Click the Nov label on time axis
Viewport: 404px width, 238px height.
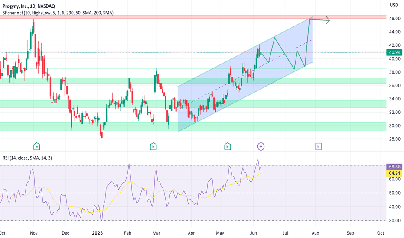[x=34, y=233]
